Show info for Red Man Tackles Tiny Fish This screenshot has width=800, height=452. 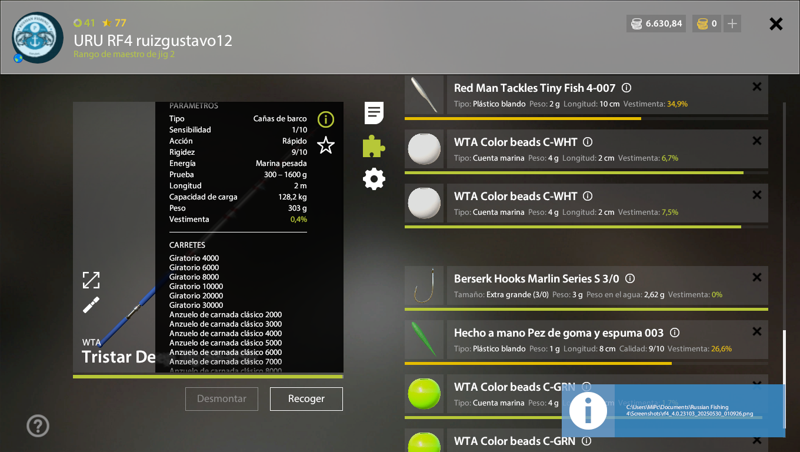pos(626,88)
